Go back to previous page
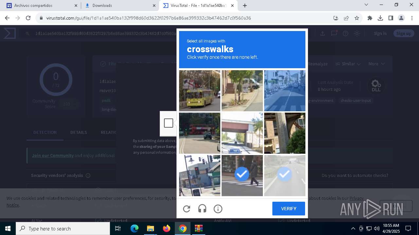 [7, 18]
